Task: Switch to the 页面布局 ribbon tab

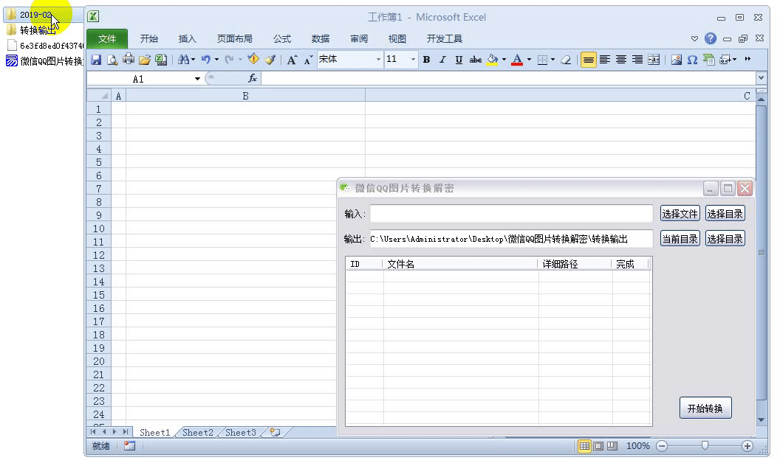Action: (234, 39)
